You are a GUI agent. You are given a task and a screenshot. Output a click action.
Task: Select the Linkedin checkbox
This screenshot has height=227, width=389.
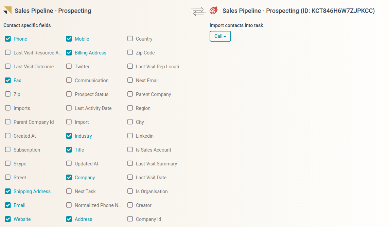(x=130, y=136)
